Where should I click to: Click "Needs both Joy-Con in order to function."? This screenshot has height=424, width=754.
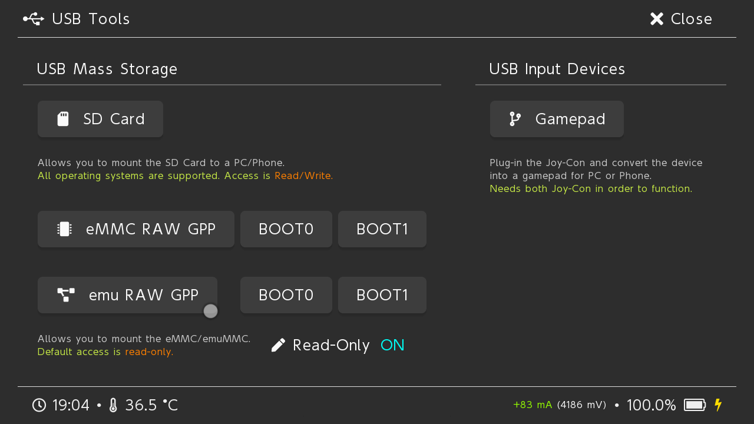[591, 188]
